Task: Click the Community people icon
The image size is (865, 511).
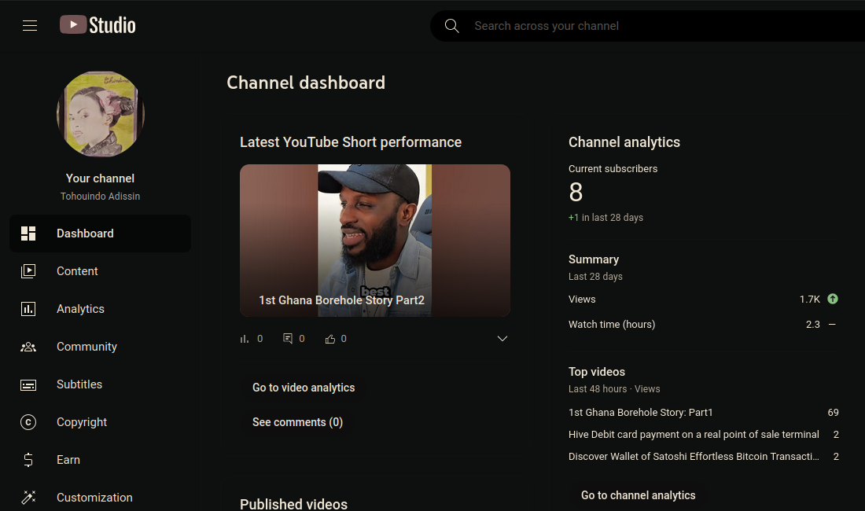Action: coord(28,347)
